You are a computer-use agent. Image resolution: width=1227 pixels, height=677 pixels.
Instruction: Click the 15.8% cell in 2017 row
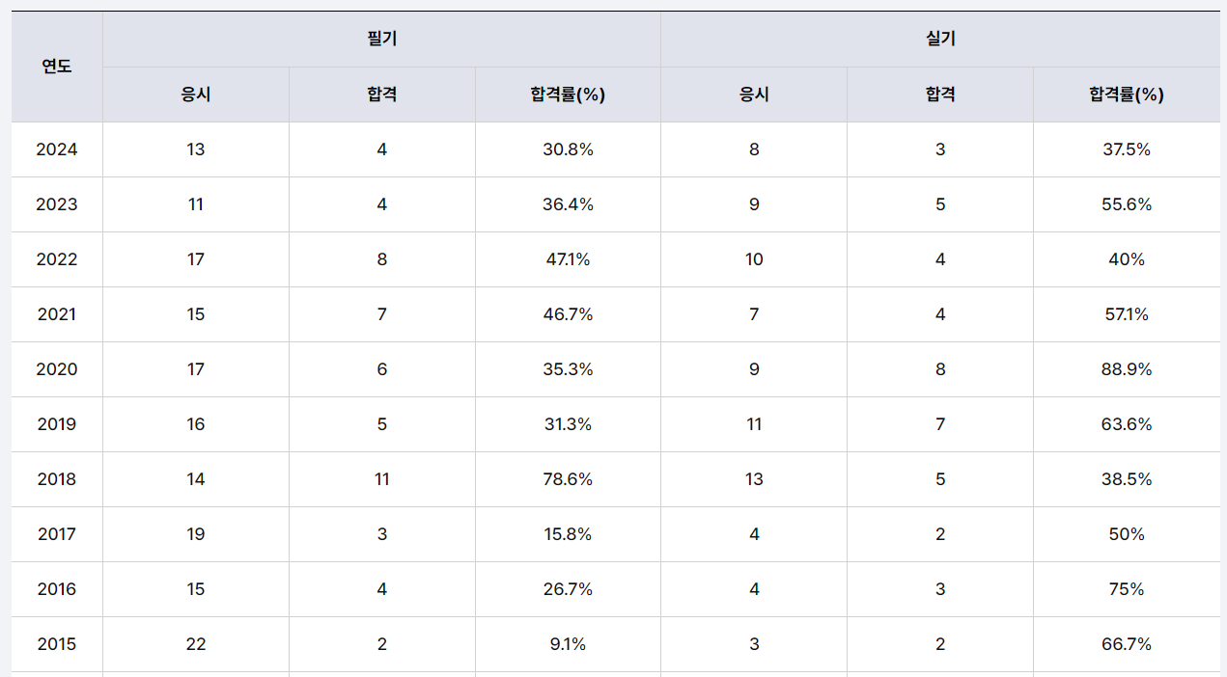coord(568,534)
